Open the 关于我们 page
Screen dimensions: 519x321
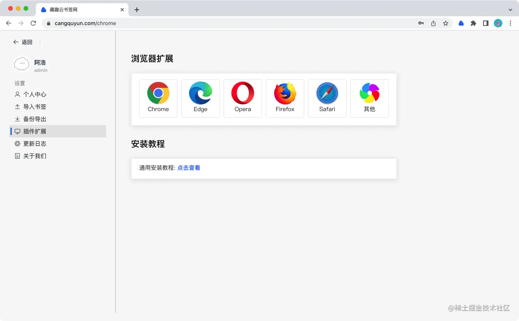pos(34,156)
